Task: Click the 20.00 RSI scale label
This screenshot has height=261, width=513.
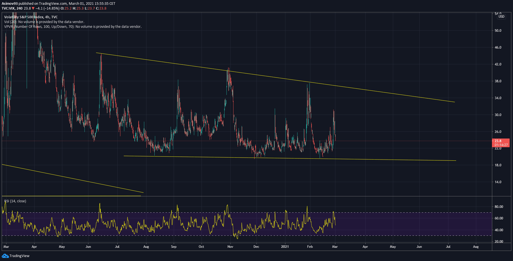Action: click(x=499, y=242)
